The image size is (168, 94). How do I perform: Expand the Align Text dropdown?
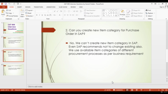[89, 13]
